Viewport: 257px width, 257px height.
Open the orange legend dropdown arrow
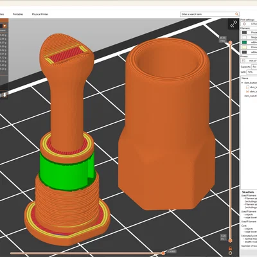[4, 26]
